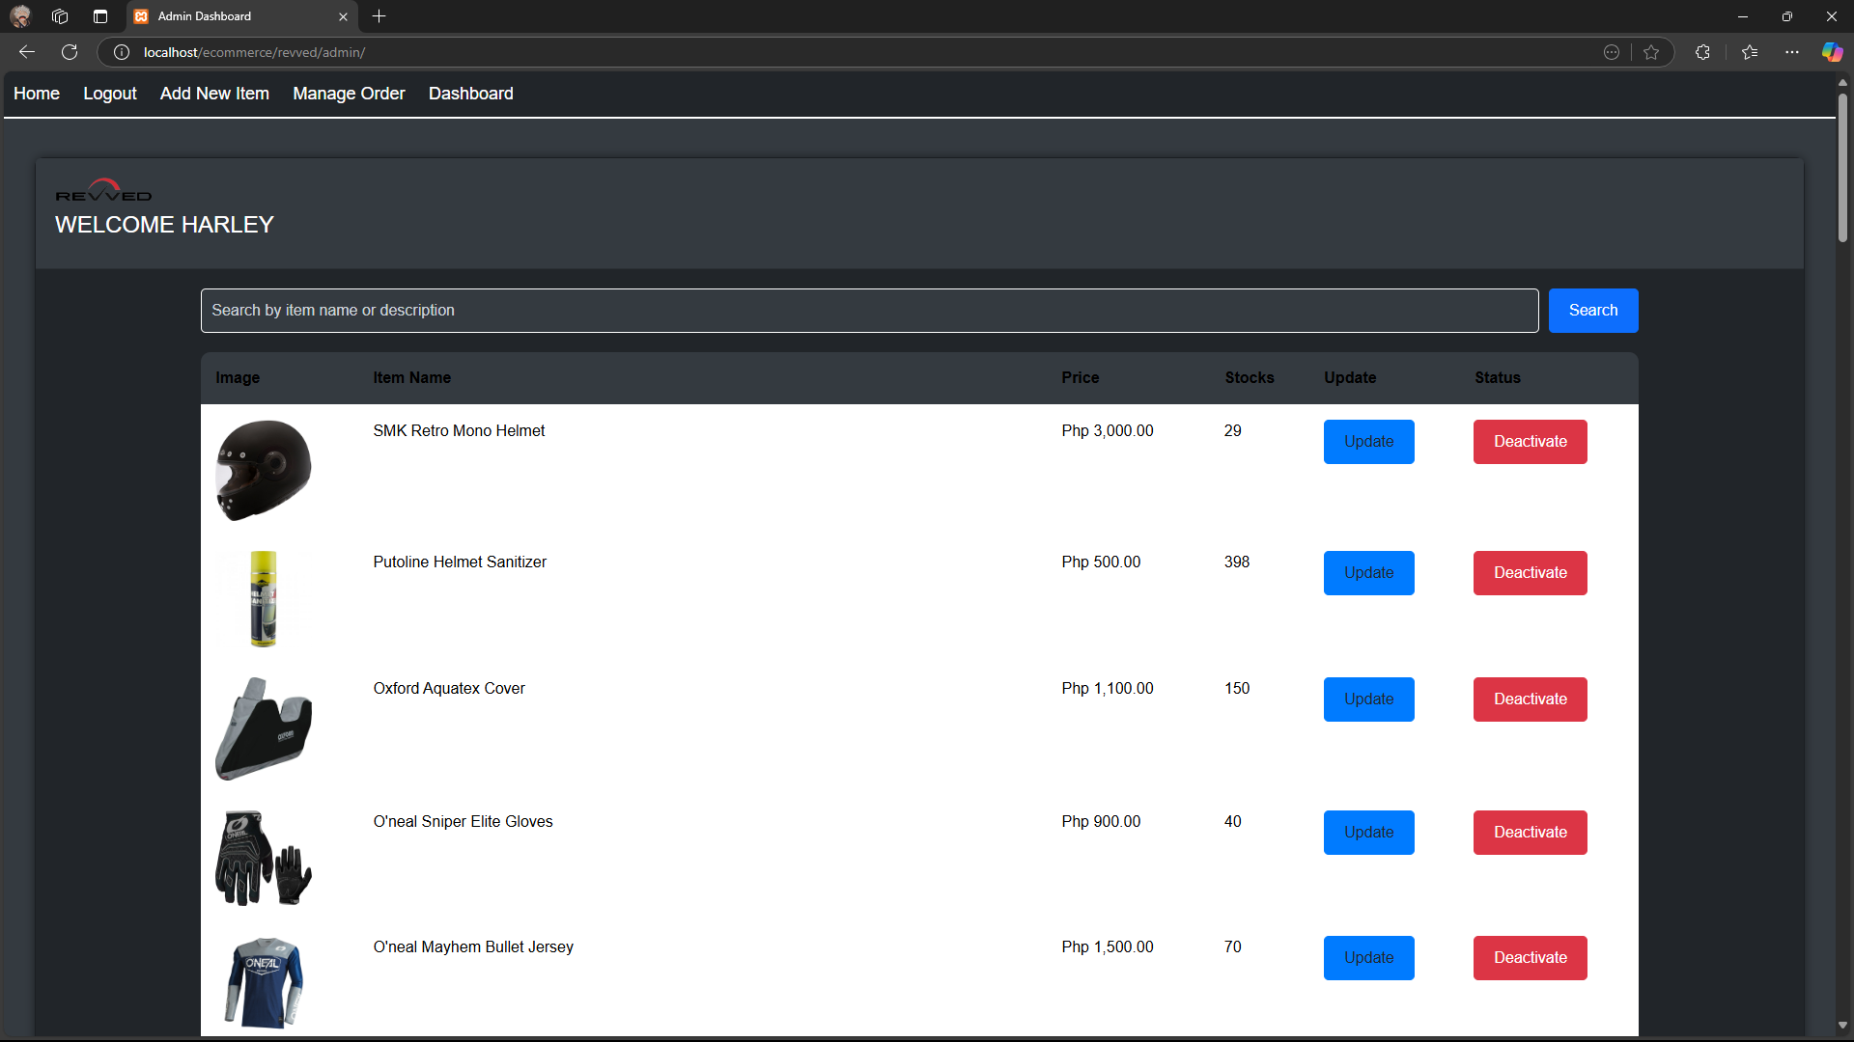Click the SMK helmet product image
1854x1042 pixels.
pyautogui.click(x=264, y=471)
